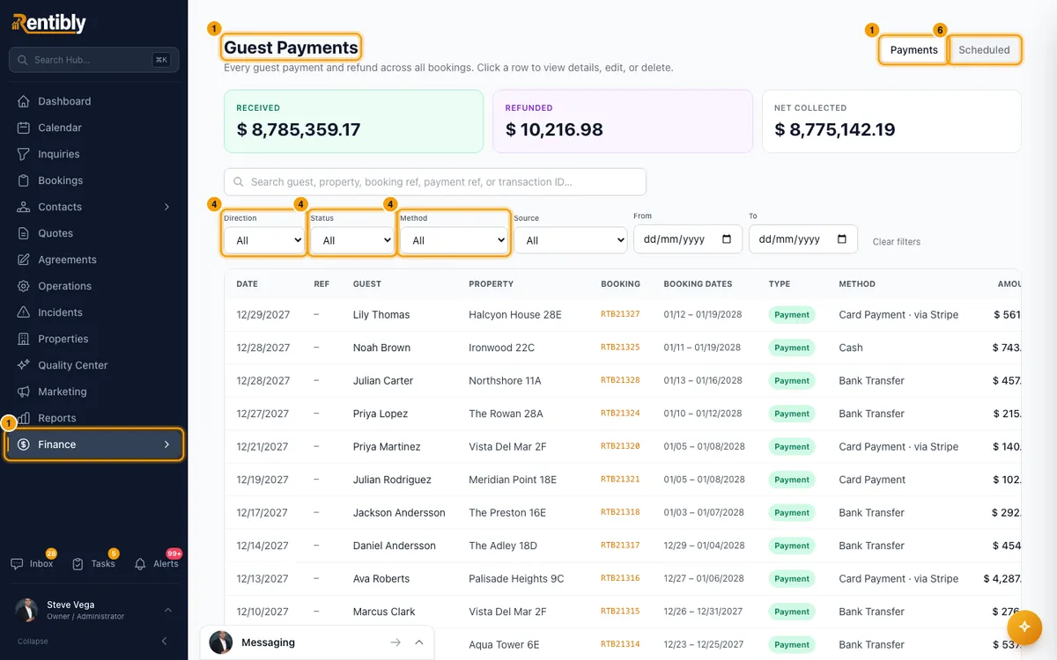Open Quality Center in sidebar
The height and width of the screenshot is (660, 1057).
93,365
